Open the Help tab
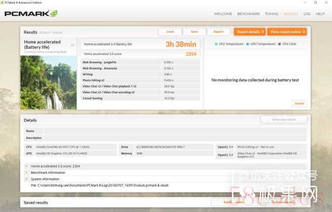332x212 pixels. pos(320,14)
